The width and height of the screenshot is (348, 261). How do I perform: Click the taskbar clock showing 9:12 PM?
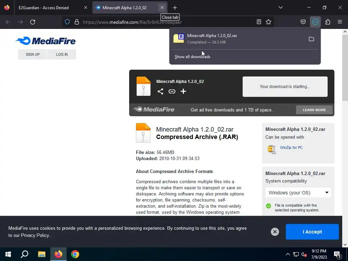point(319,254)
